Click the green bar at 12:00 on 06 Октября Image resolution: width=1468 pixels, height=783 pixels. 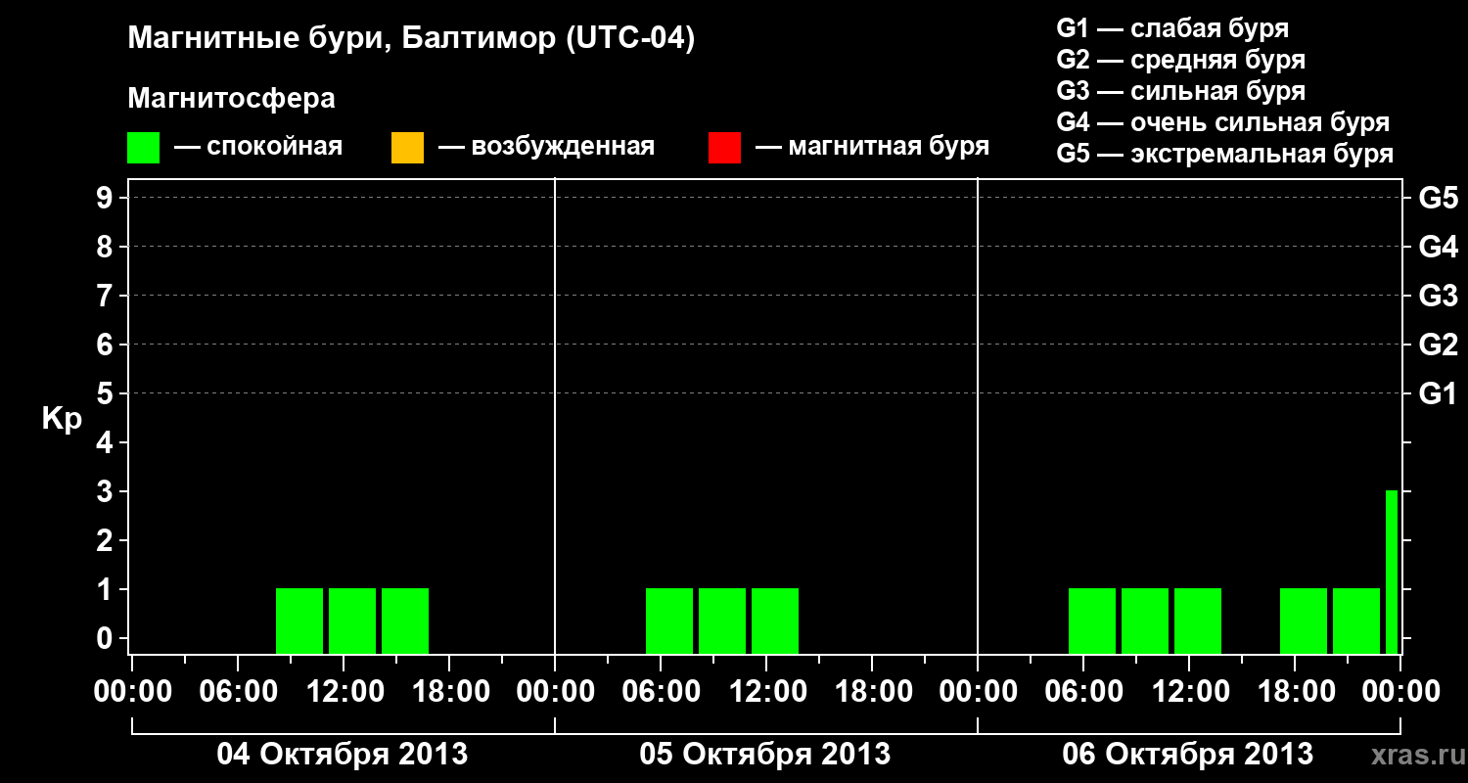pos(1198,621)
